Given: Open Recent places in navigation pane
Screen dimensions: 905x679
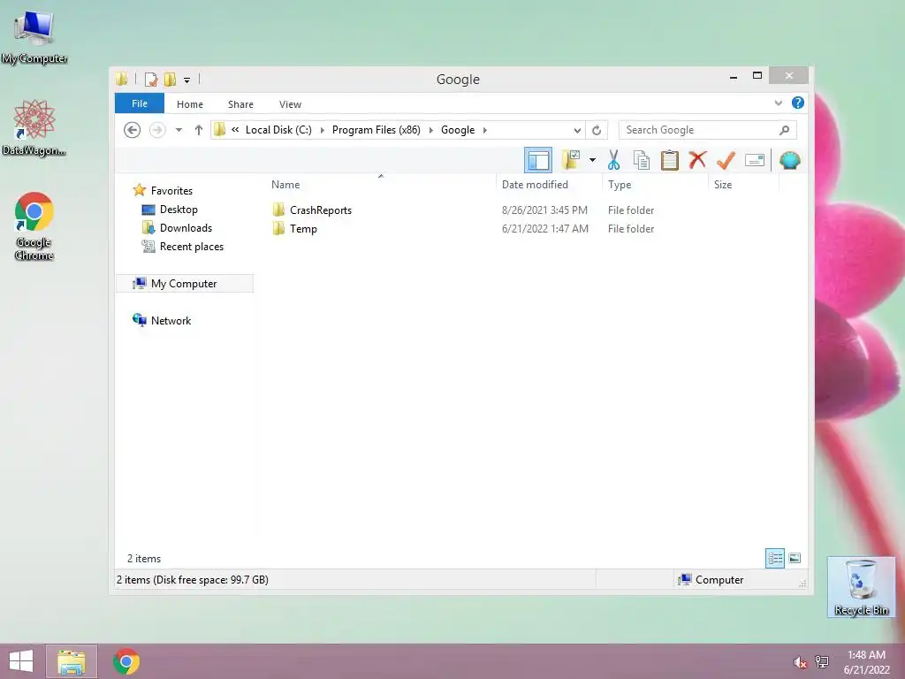Looking at the screenshot, I should pyautogui.click(x=191, y=247).
